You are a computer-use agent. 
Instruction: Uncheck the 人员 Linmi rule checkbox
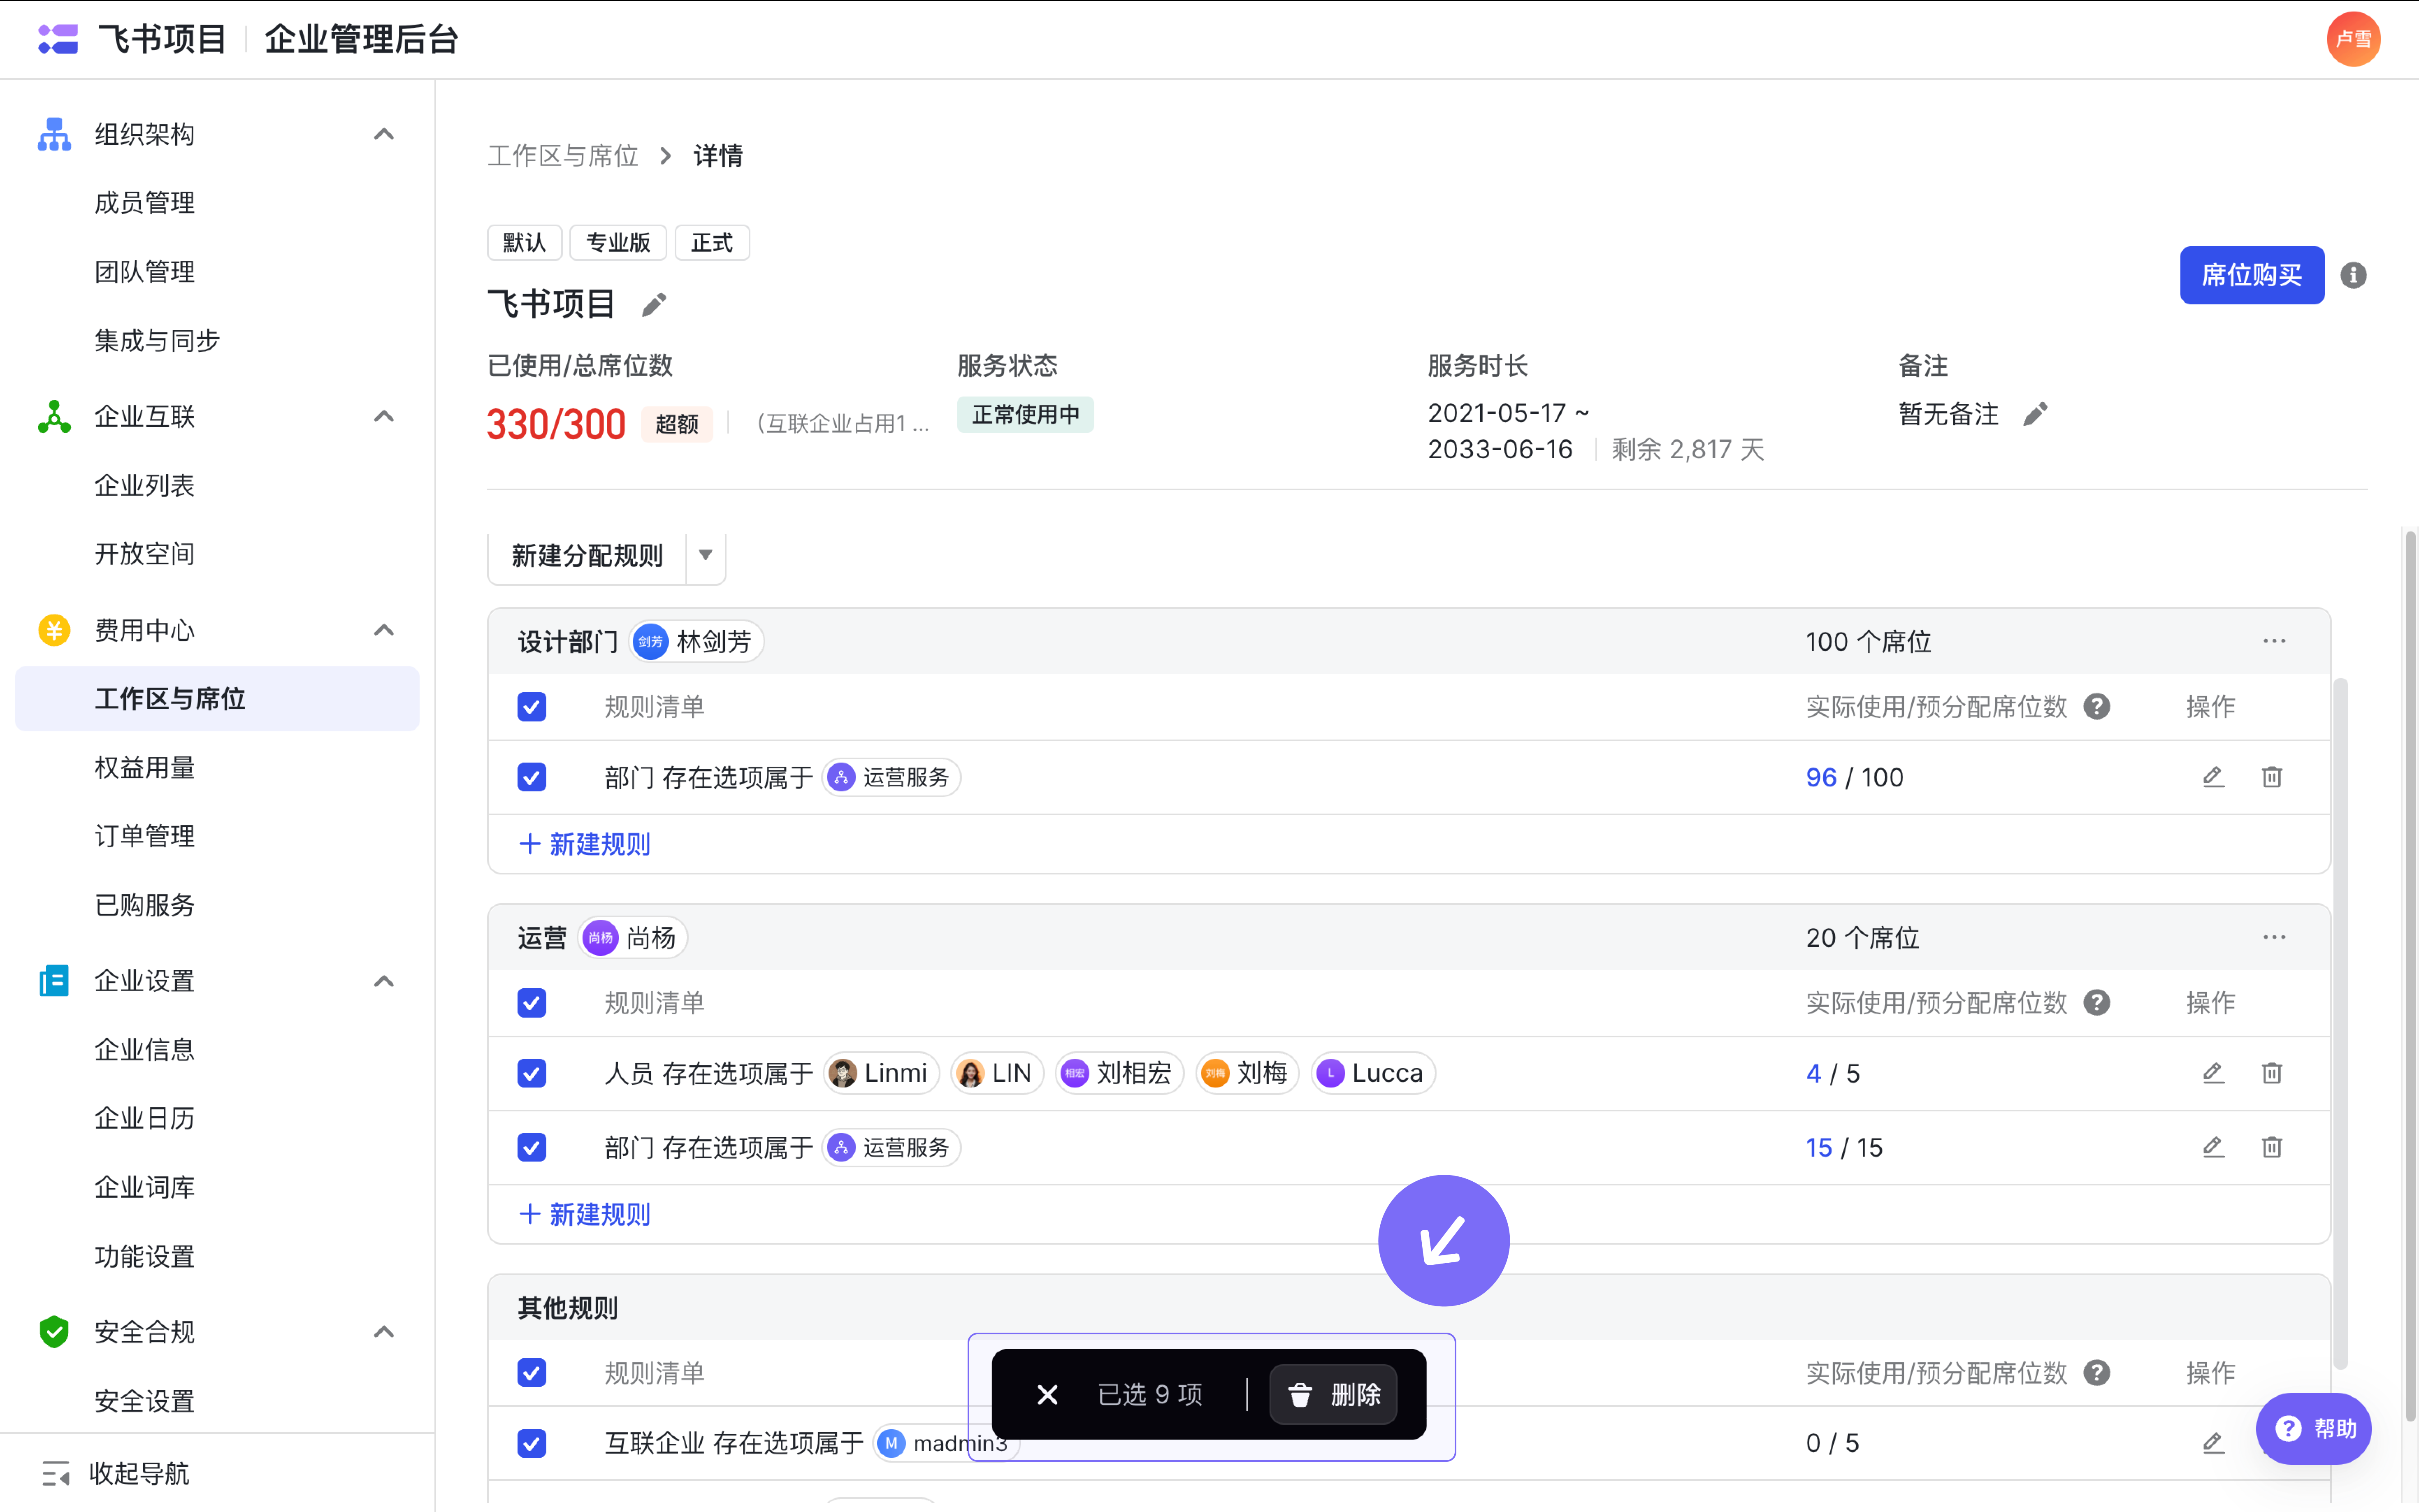[532, 1073]
